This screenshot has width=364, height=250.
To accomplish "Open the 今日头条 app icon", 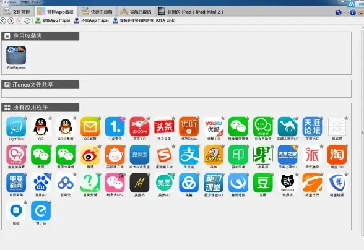I will (164, 126).
